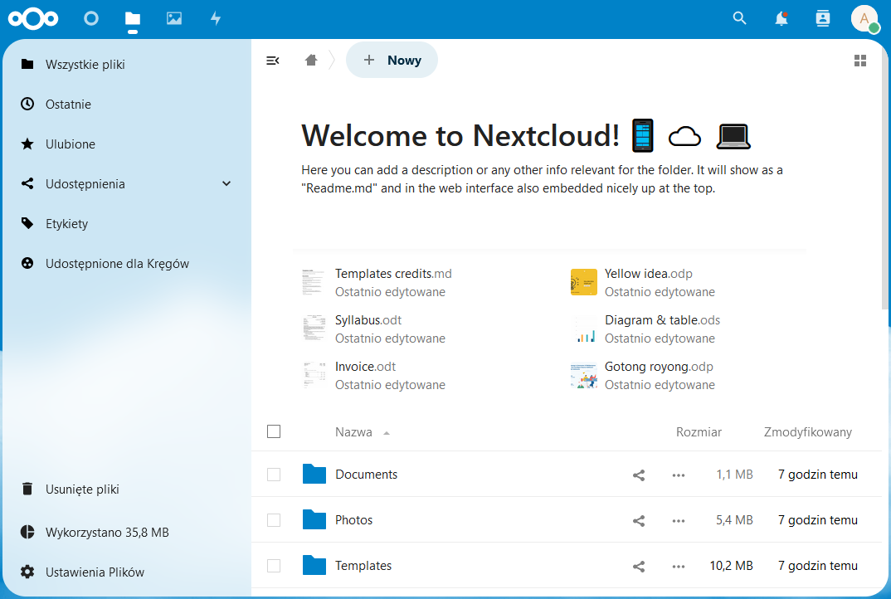Viewport: 891px width, 599px height.
Task: Collapse the navigation sidebar toggle
Action: click(273, 61)
